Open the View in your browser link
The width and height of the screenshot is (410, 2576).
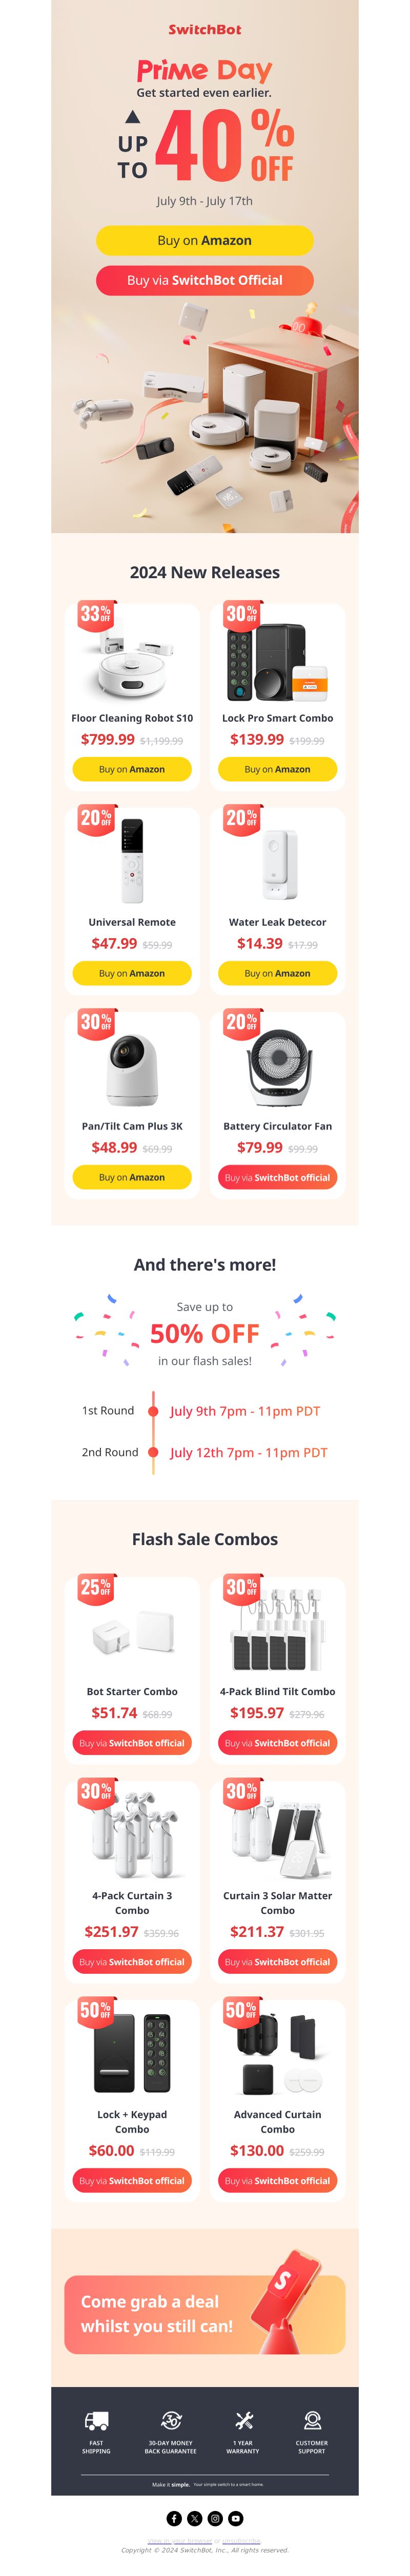180,2541
